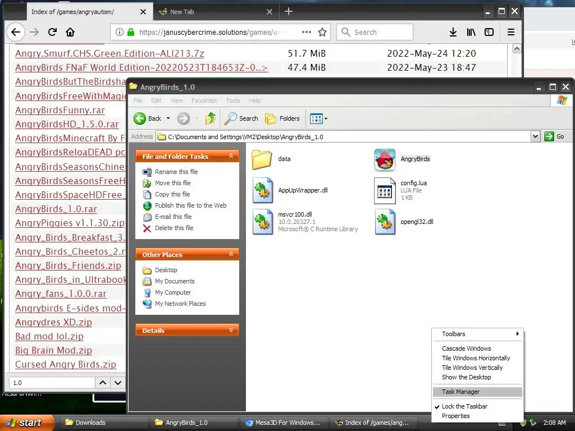Open Back history dropdown arrow in Explorer
This screenshot has width=575, height=431.
pos(168,118)
